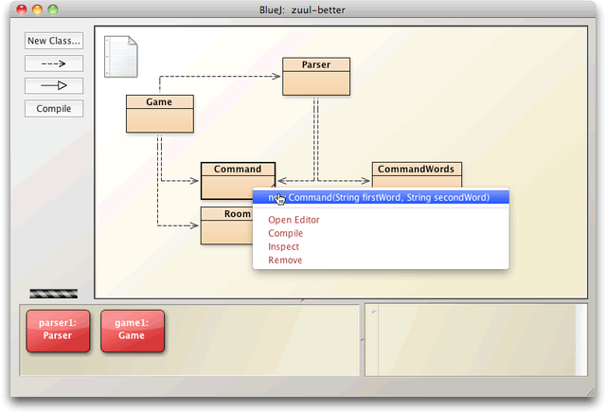Click the green zoom window button
The image size is (606, 414).
53,9
